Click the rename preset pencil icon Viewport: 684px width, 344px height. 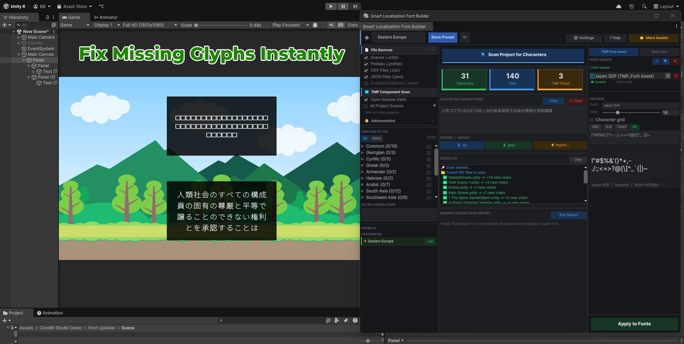(x=465, y=38)
